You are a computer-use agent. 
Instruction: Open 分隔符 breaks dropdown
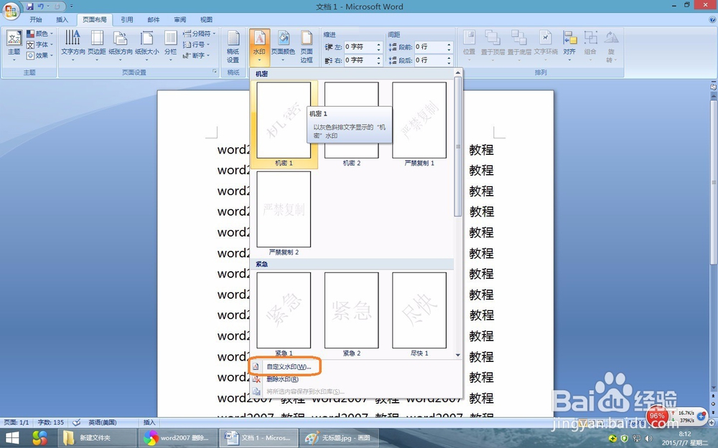tap(199, 34)
